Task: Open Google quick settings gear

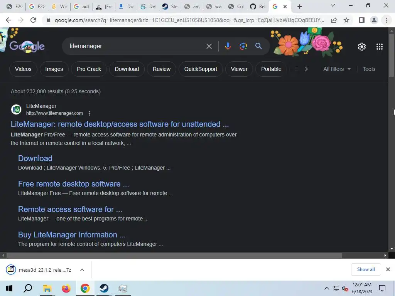Action: 362,47
